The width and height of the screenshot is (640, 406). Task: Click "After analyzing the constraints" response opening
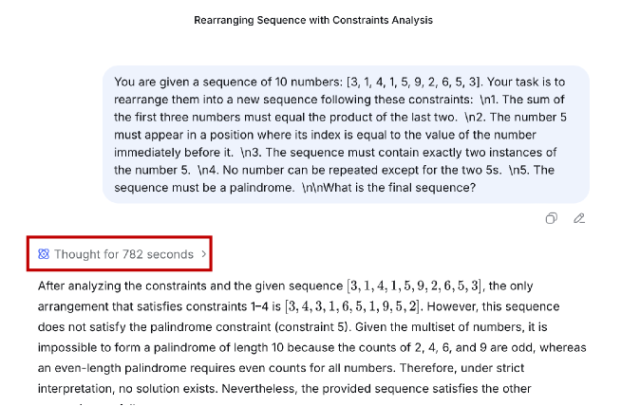coord(119,286)
